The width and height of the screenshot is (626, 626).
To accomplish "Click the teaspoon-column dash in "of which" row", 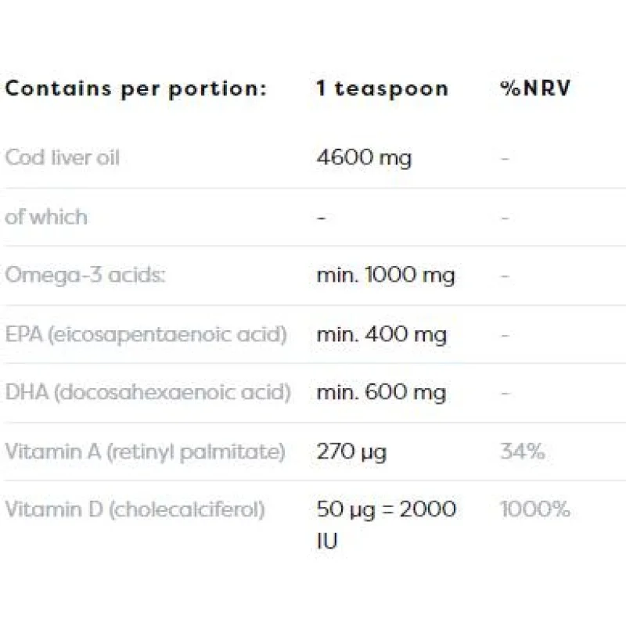I will tap(321, 217).
